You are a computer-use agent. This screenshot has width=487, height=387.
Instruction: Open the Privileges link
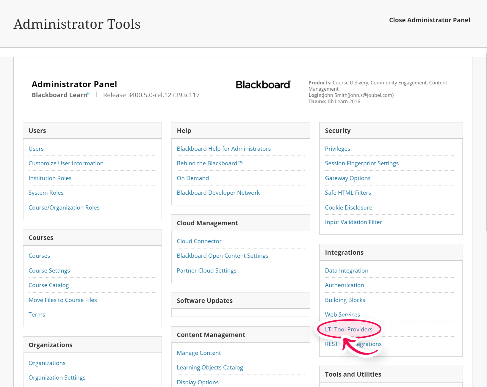337,149
